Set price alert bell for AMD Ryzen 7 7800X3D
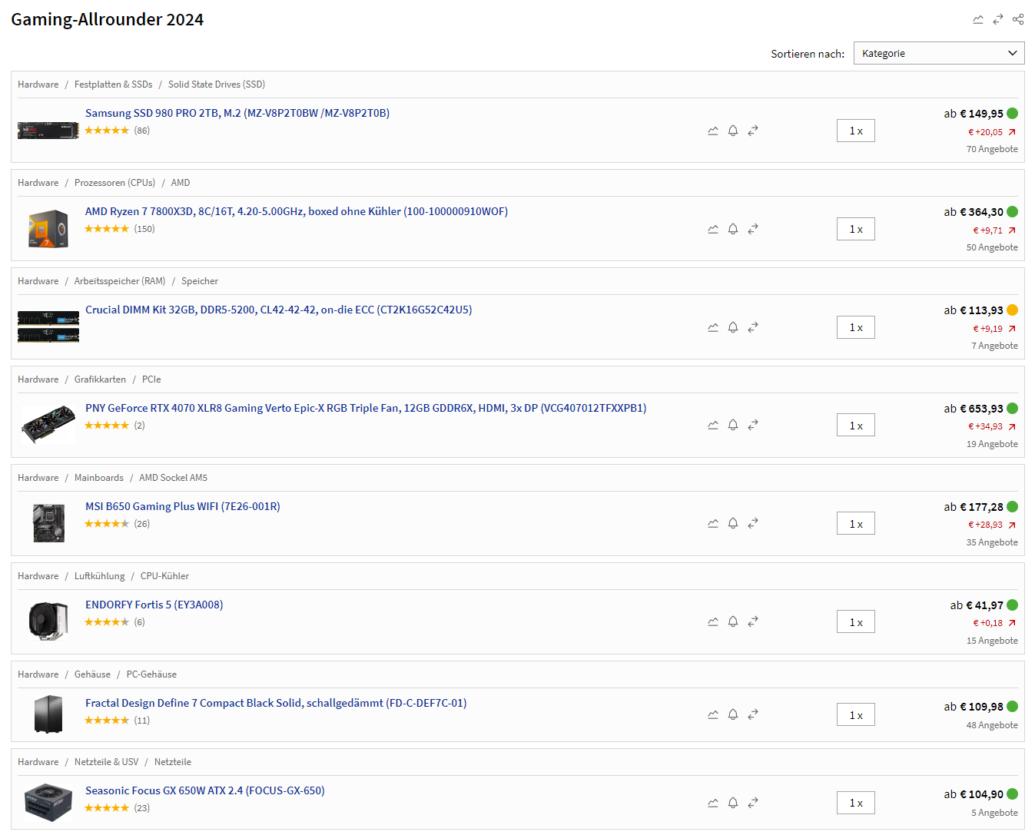This screenshot has height=835, width=1035. tap(733, 229)
